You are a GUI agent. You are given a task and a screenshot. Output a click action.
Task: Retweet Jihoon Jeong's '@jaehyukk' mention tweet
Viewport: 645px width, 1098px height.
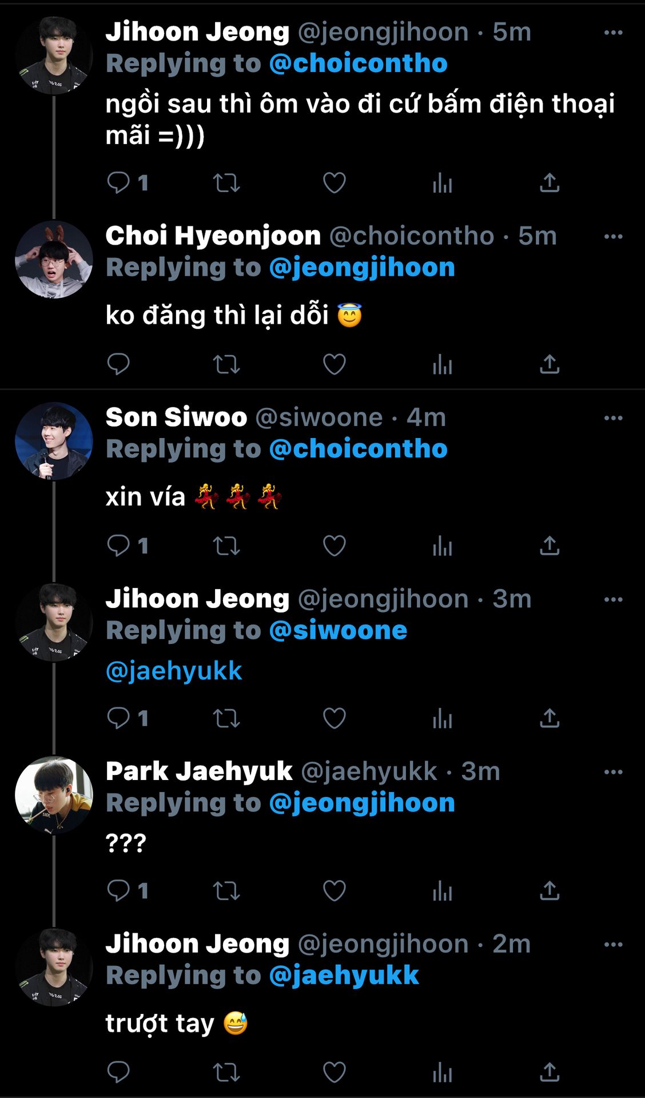[x=226, y=718]
